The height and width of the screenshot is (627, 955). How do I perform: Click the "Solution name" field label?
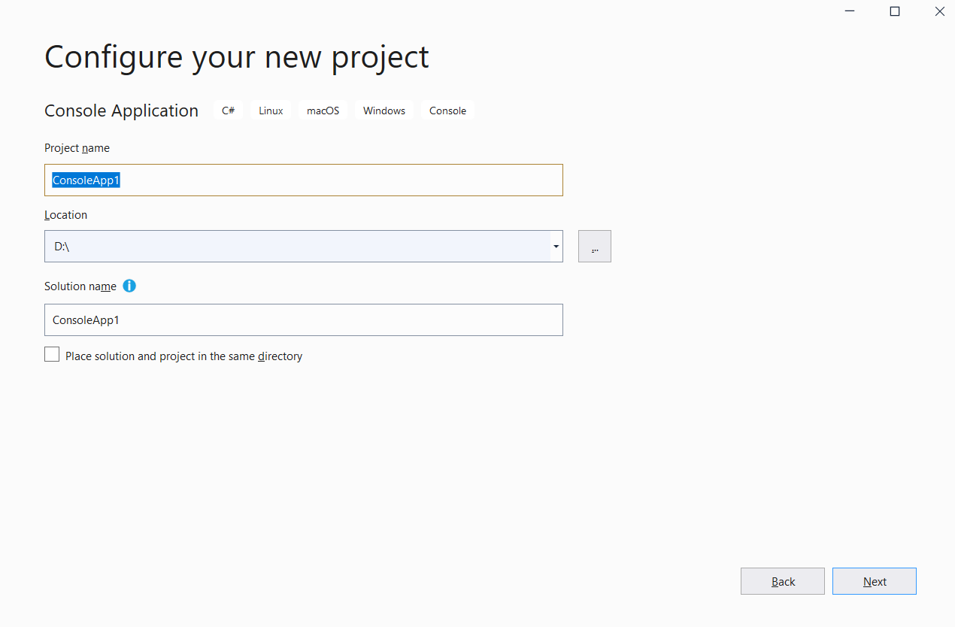coord(80,286)
